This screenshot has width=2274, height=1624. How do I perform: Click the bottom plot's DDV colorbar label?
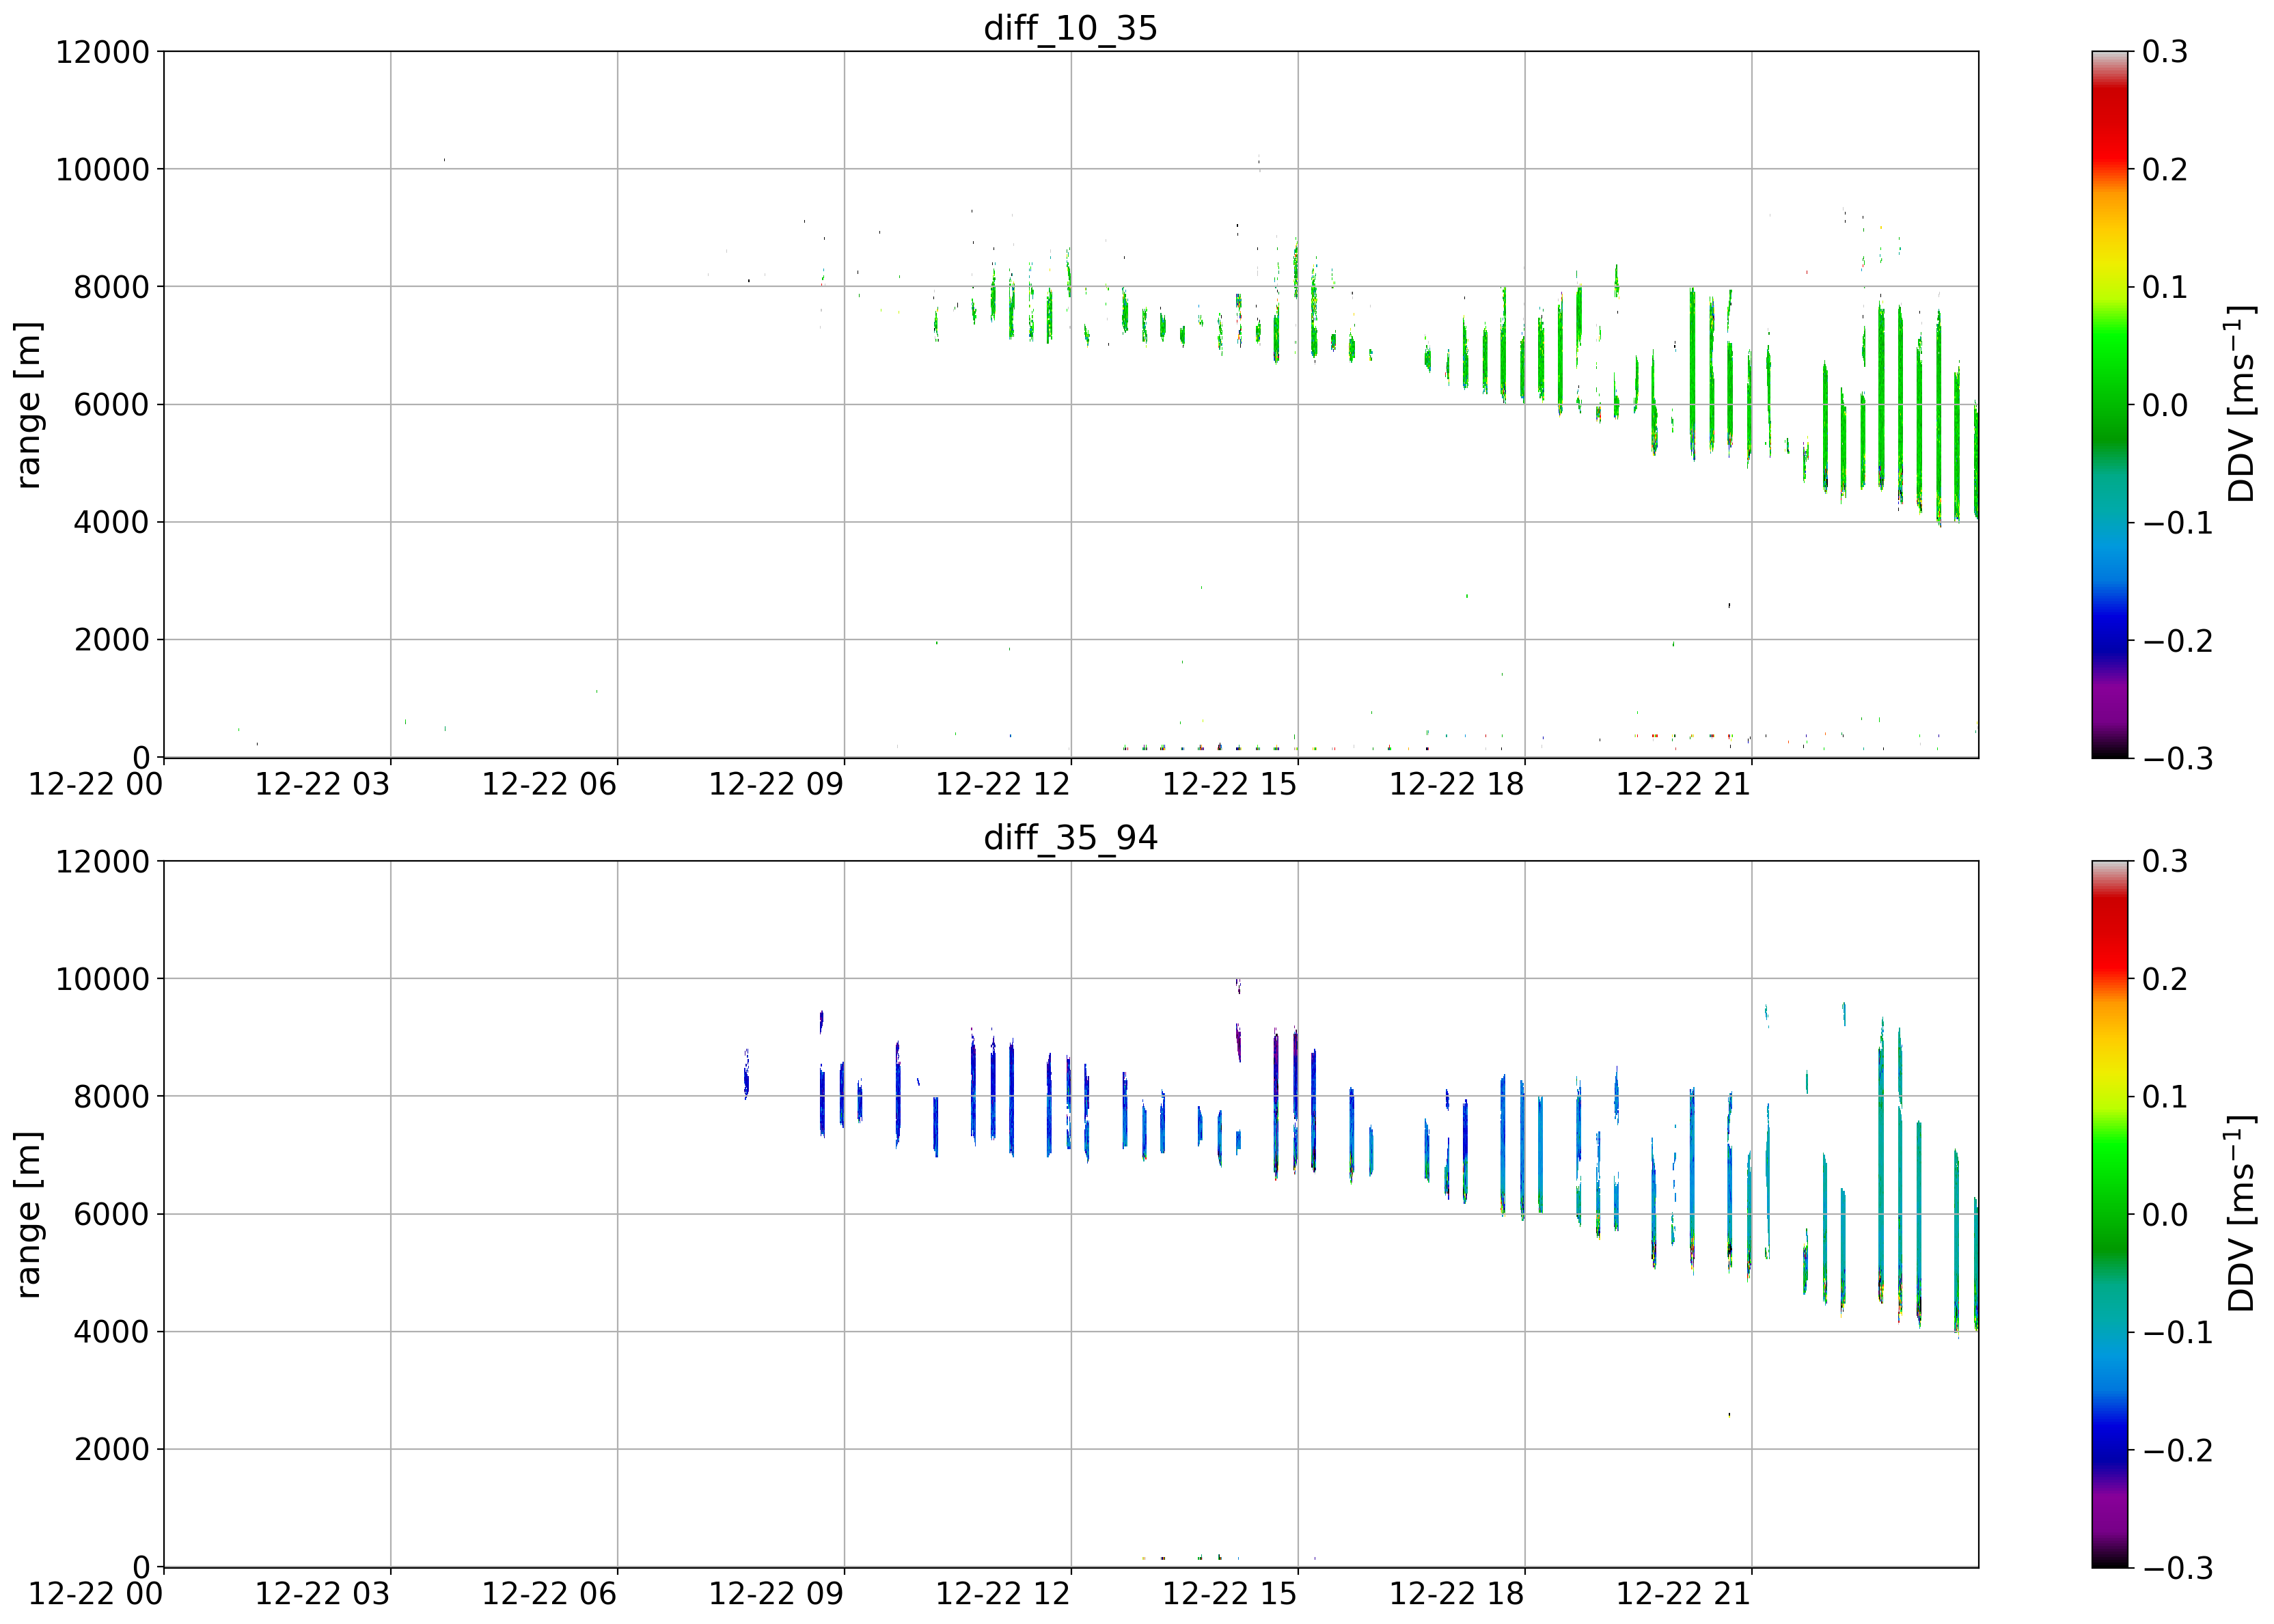[2242, 1213]
